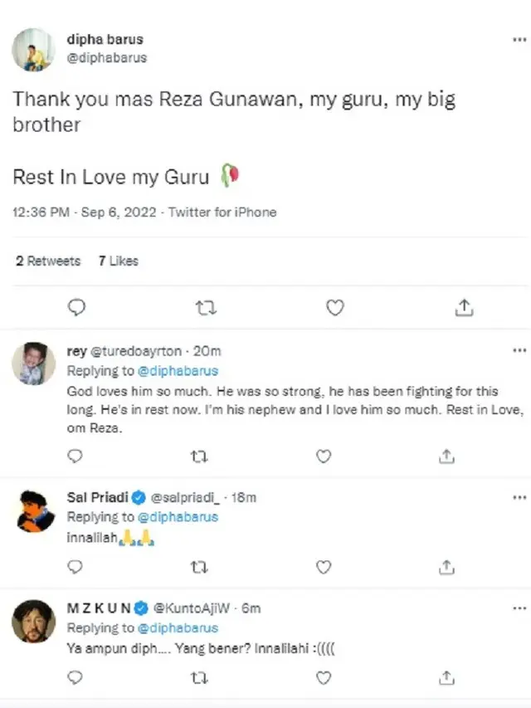
Task: Open more options on Sal Priadi's reply
Action: click(x=519, y=497)
